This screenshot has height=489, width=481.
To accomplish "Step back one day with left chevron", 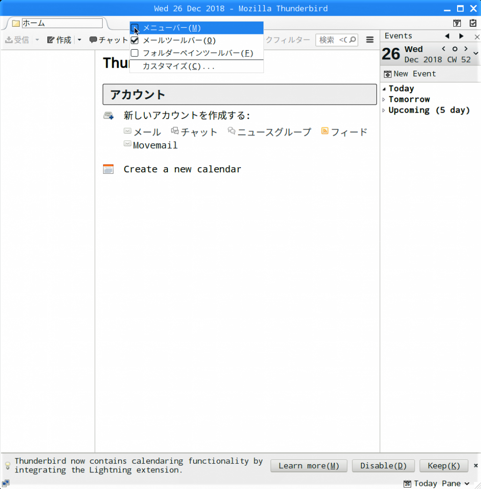I will 444,49.
